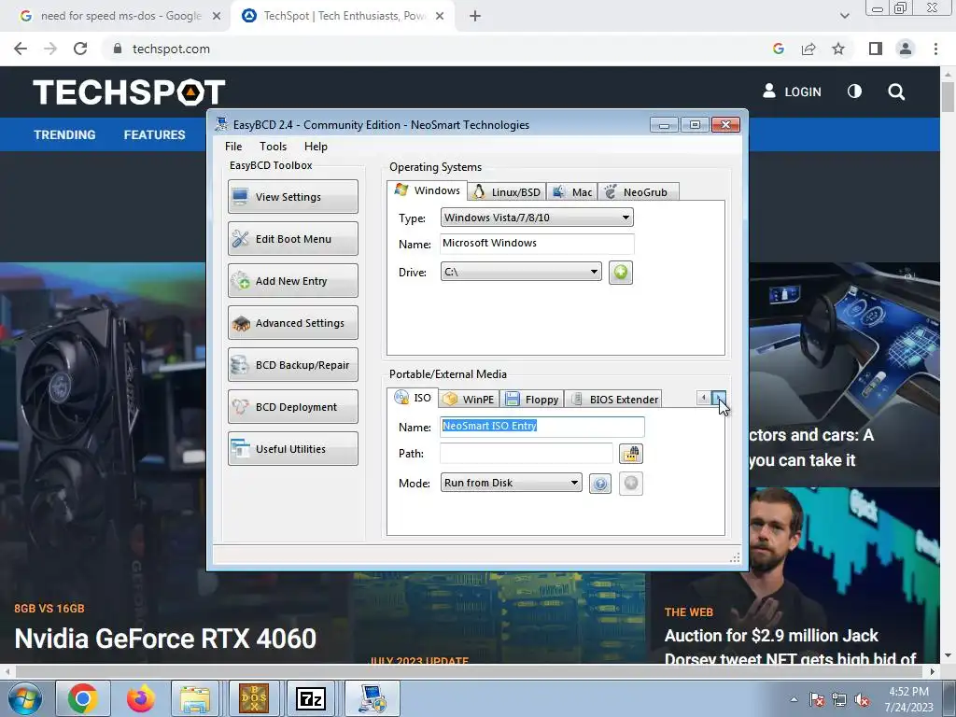Switch to the Mac tab
This screenshot has height=717, width=956.
coord(572,192)
